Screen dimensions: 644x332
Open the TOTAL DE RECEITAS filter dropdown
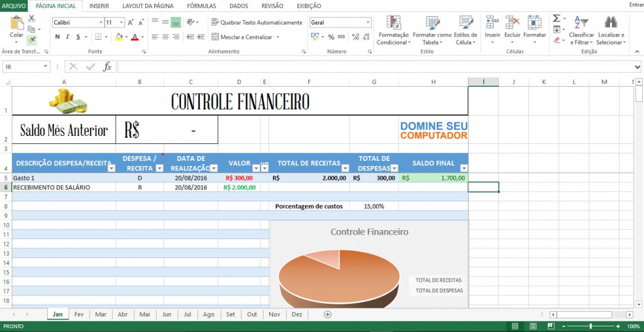(x=345, y=168)
